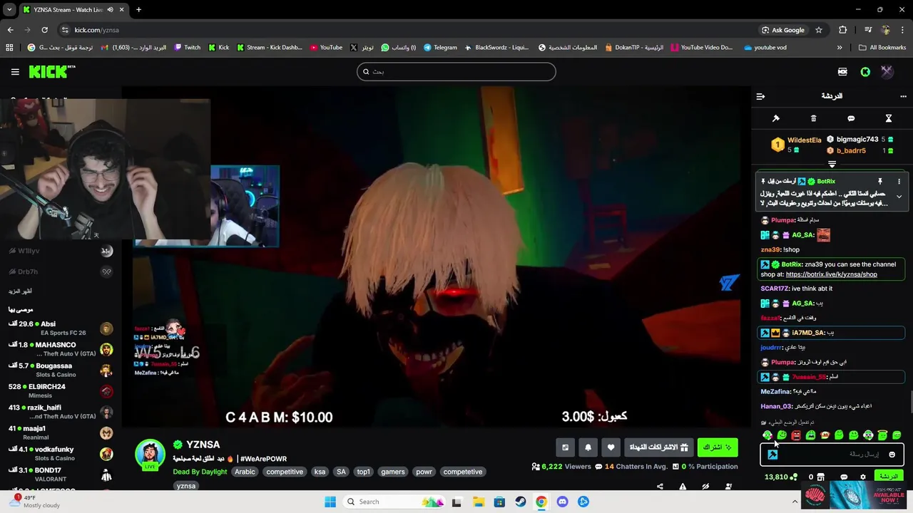Screen dimensions: 913x513
Task: Click the user icon beside the hide icon
Action: point(728,487)
